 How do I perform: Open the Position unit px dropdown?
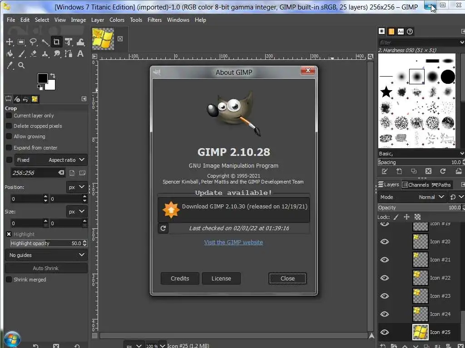click(x=76, y=187)
